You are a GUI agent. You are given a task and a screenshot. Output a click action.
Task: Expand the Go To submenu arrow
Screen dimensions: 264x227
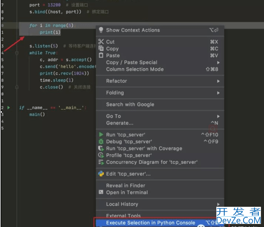pos(218,116)
